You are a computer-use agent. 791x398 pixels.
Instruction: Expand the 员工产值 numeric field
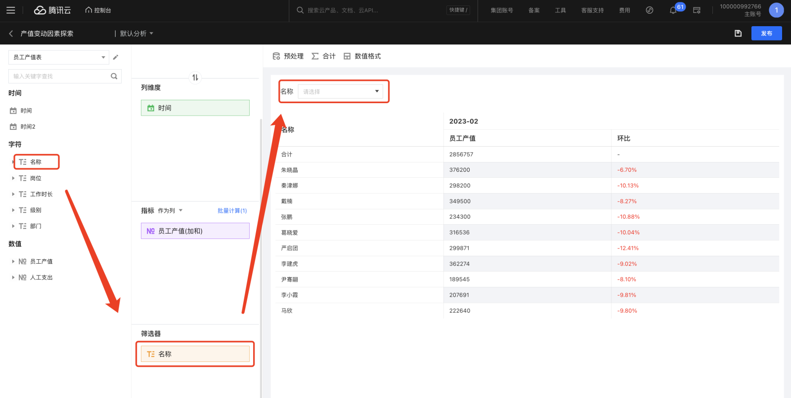13,261
